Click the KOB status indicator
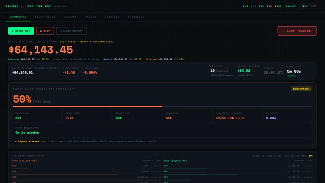This screenshot has height=183, width=325. coord(278,6)
